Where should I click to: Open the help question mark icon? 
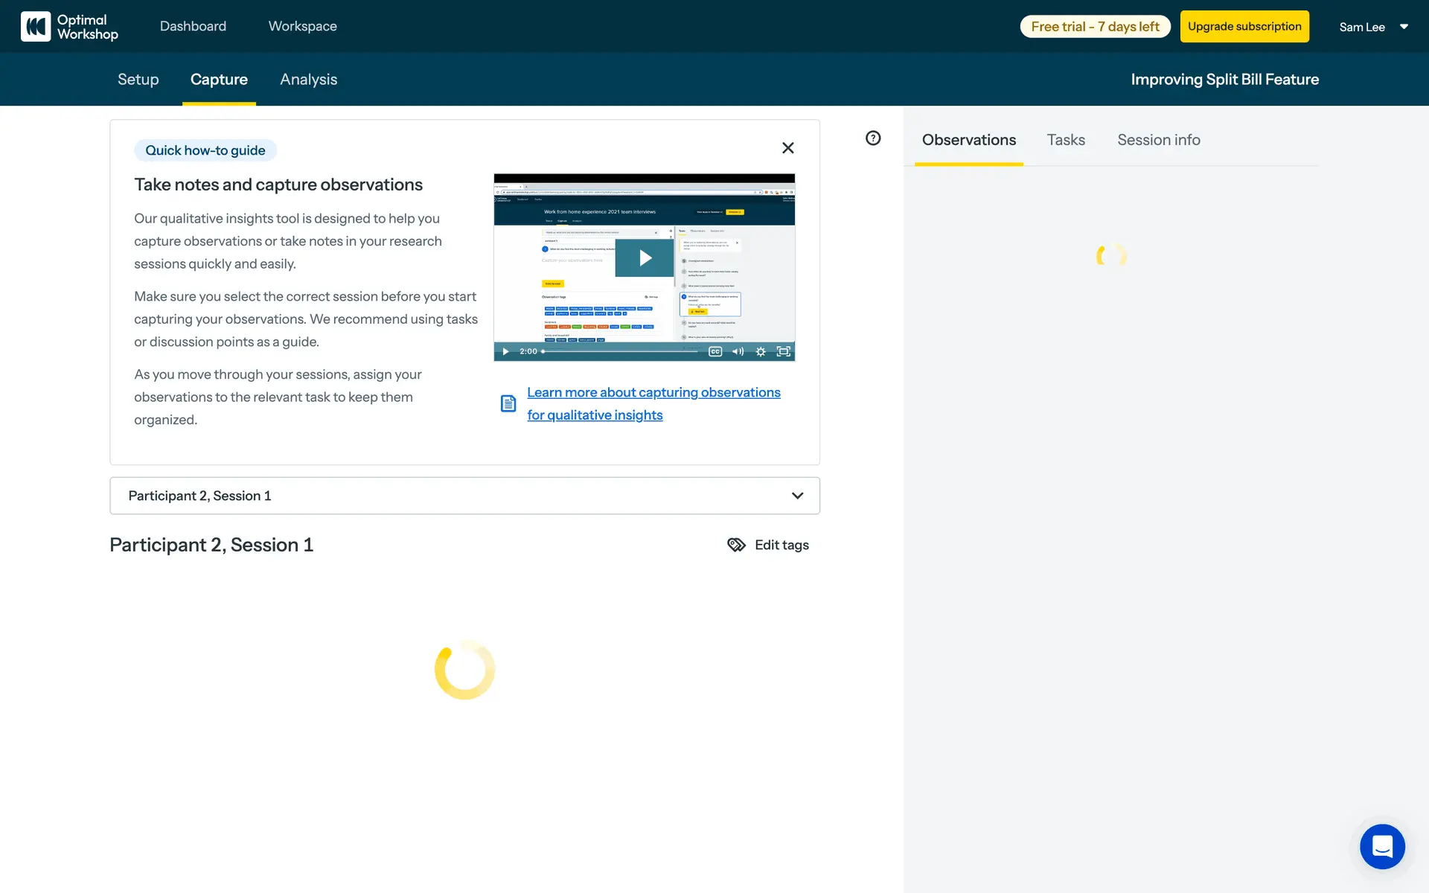pos(873,138)
